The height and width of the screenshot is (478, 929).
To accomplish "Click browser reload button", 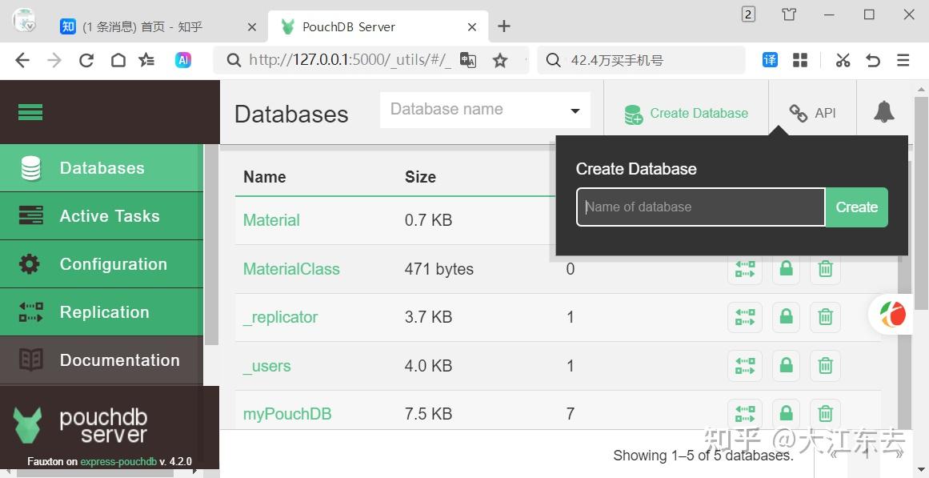I will [x=86, y=60].
